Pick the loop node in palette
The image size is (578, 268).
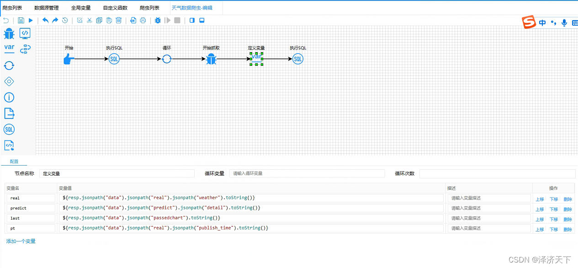coord(9,65)
